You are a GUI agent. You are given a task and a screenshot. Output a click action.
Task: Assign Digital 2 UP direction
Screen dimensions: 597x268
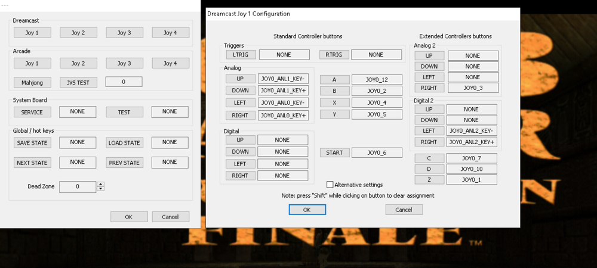429,110
